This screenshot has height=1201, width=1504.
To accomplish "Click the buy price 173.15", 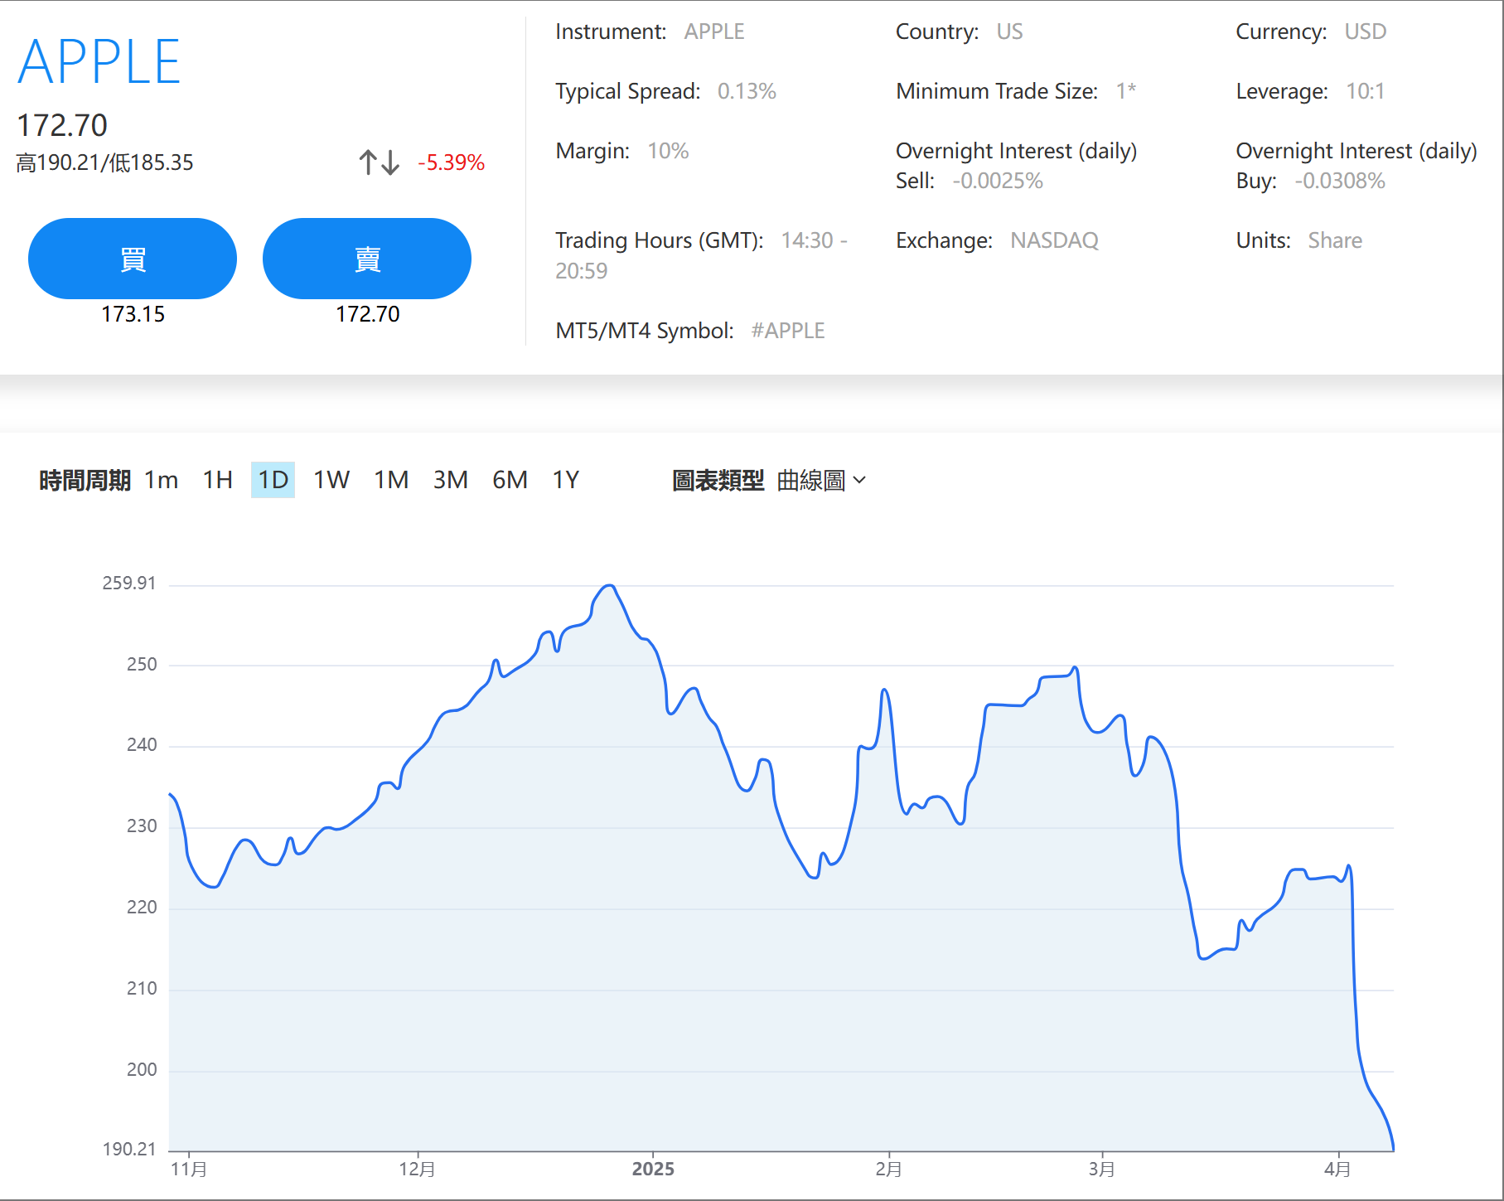I will (x=133, y=314).
